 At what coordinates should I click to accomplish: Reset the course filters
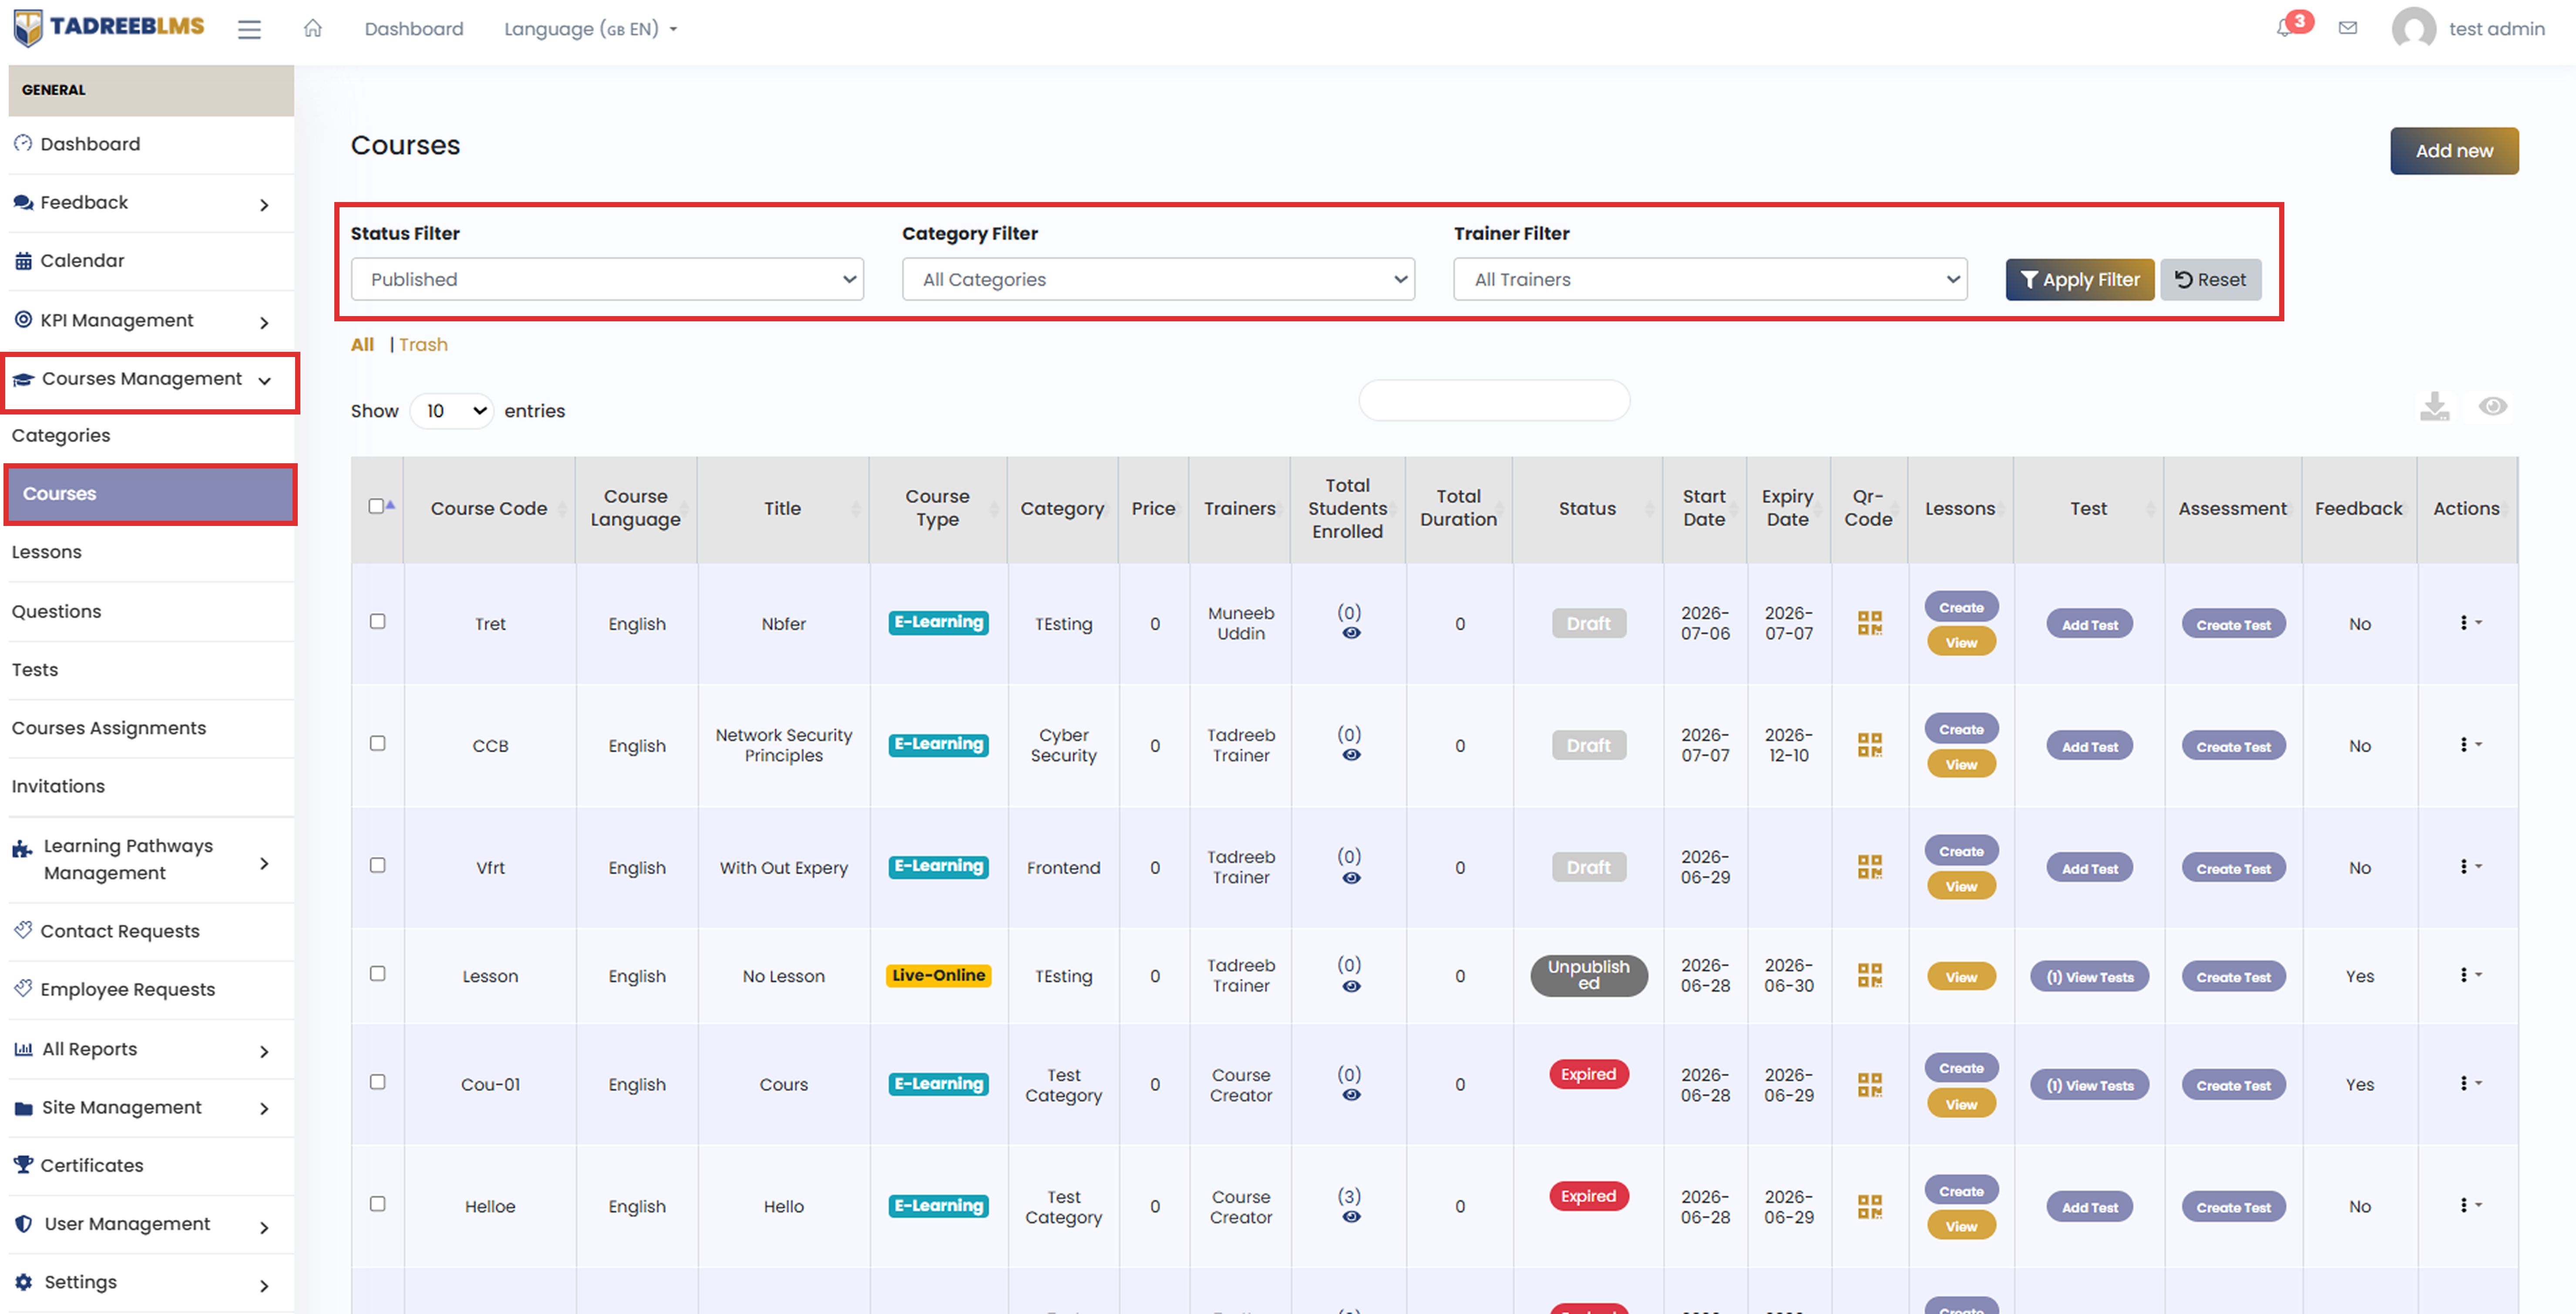[2210, 280]
